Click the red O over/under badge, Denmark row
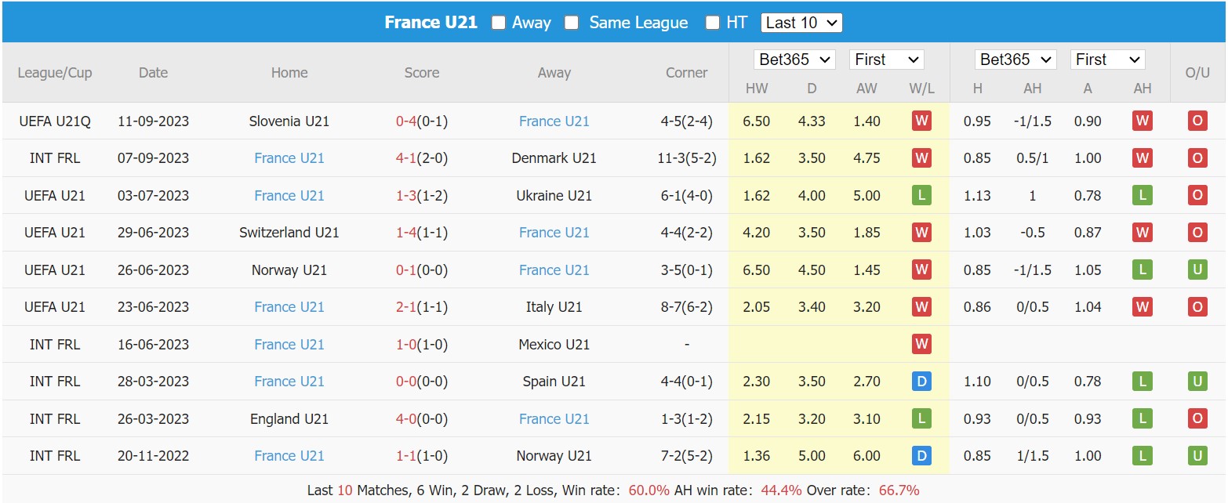The height and width of the screenshot is (503, 1228). [1197, 158]
